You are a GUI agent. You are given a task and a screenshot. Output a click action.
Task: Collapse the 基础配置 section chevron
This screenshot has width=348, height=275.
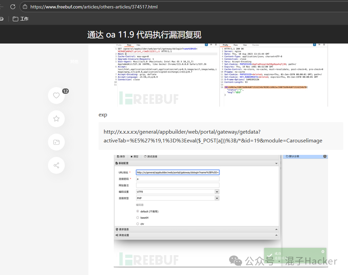[x=276, y=163]
